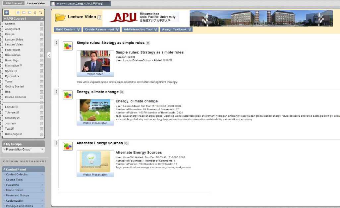Click the add menu item plus icon
This screenshot has height=208, width=340.
click(6, 13)
